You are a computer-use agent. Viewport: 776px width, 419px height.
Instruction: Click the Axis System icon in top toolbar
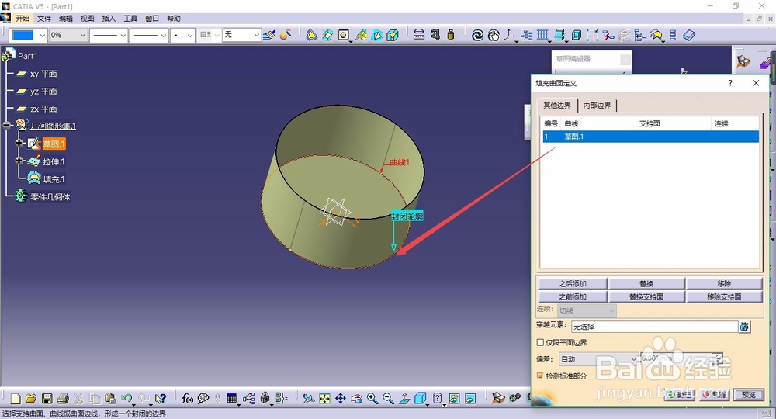[x=510, y=35]
